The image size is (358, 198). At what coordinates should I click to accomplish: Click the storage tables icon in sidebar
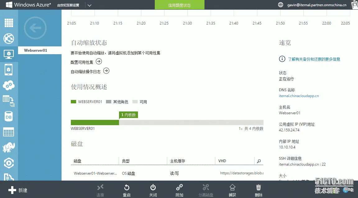(x=9, y=132)
